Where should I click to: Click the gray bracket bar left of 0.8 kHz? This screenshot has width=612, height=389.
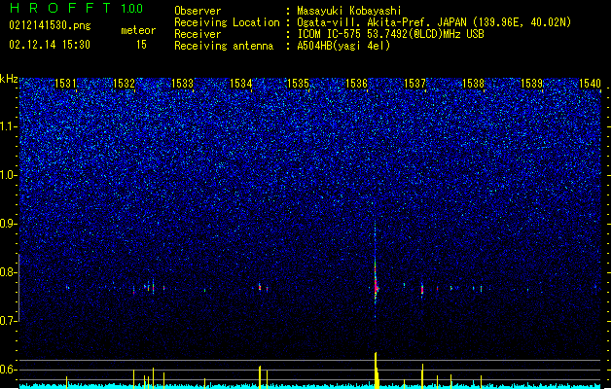pyautogui.click(x=18, y=288)
